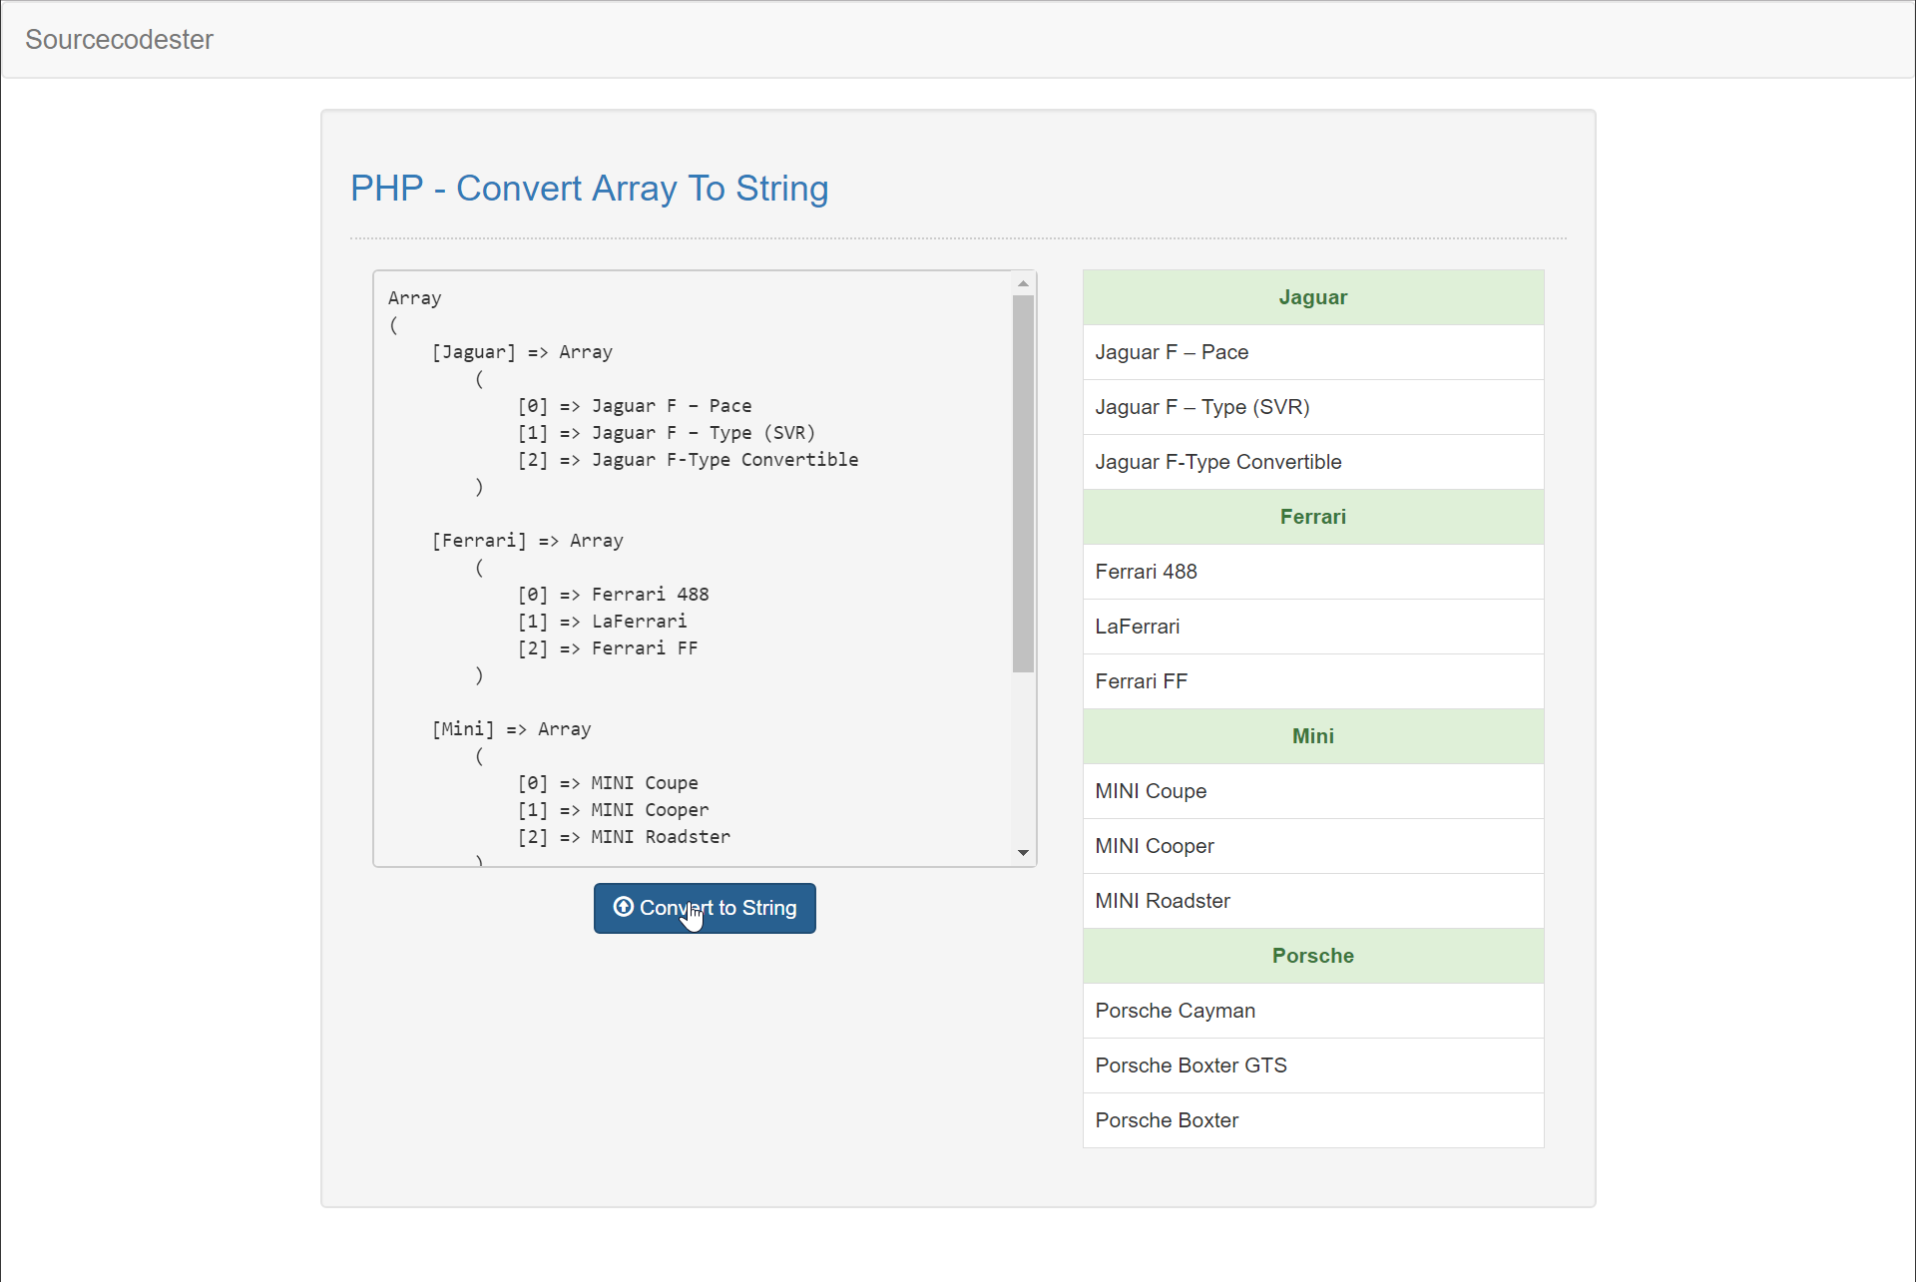This screenshot has width=1916, height=1282.
Task: Click the Porsche Cayman row
Action: tap(1312, 1011)
